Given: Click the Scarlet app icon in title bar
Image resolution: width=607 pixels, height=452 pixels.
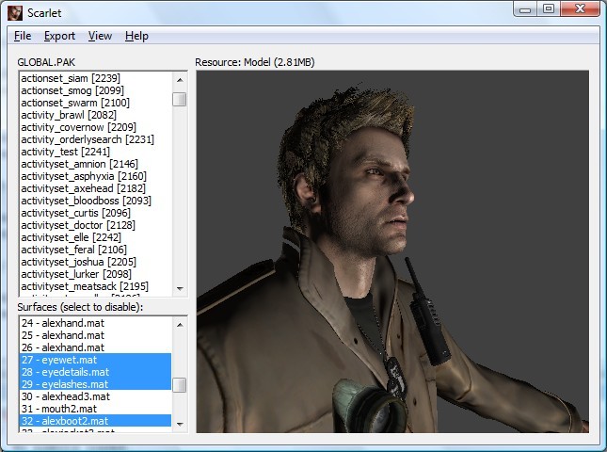Looking at the screenshot, I should click(15, 13).
